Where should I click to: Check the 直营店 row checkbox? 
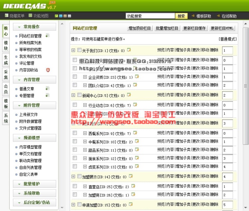75,186
